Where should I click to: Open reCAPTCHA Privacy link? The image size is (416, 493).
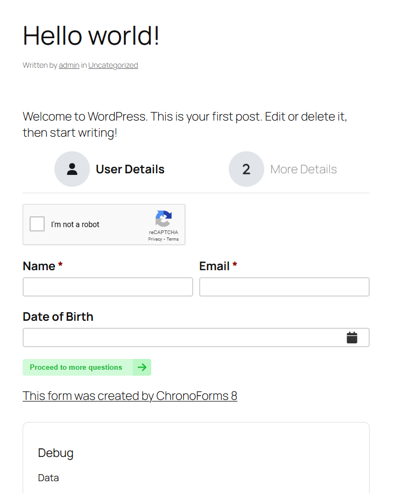click(x=155, y=239)
